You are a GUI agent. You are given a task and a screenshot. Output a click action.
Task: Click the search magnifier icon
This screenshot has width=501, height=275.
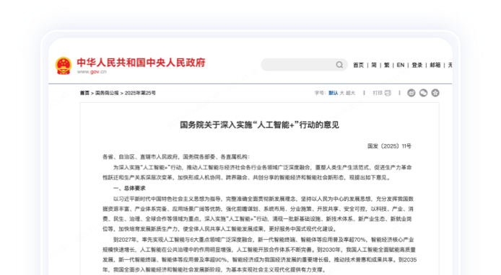point(339,65)
